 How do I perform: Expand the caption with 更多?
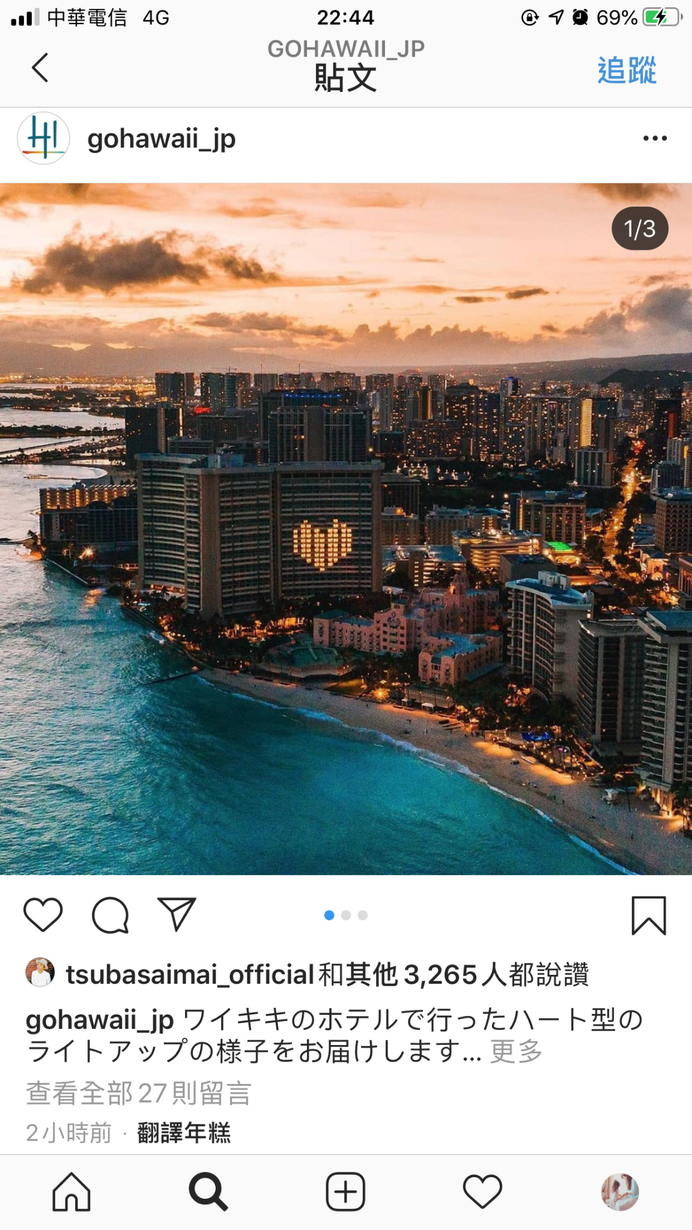coord(517,1051)
